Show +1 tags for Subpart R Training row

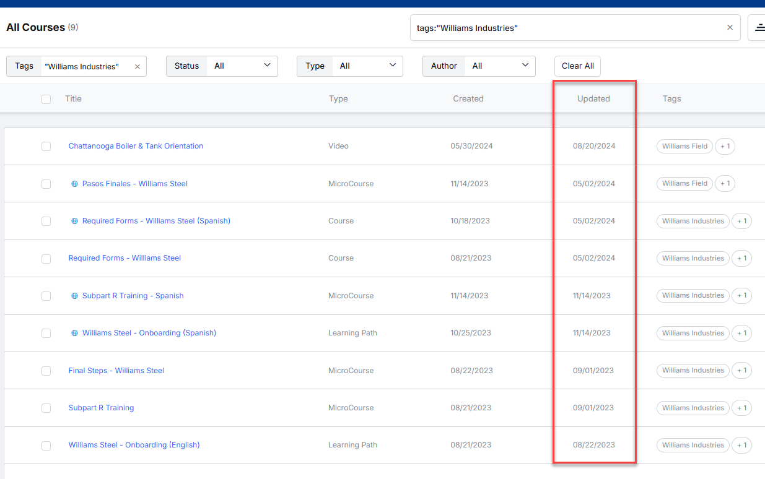tap(741, 408)
